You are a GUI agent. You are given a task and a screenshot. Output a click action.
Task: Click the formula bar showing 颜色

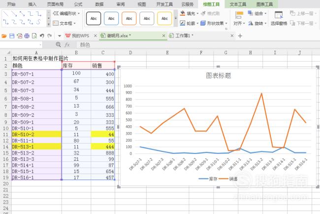point(198,45)
